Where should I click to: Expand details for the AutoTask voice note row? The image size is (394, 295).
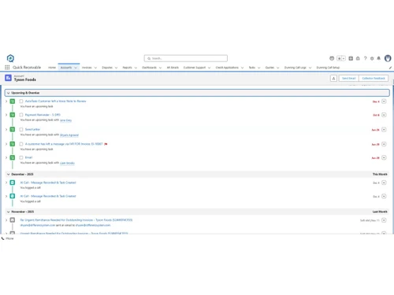click(x=6, y=101)
